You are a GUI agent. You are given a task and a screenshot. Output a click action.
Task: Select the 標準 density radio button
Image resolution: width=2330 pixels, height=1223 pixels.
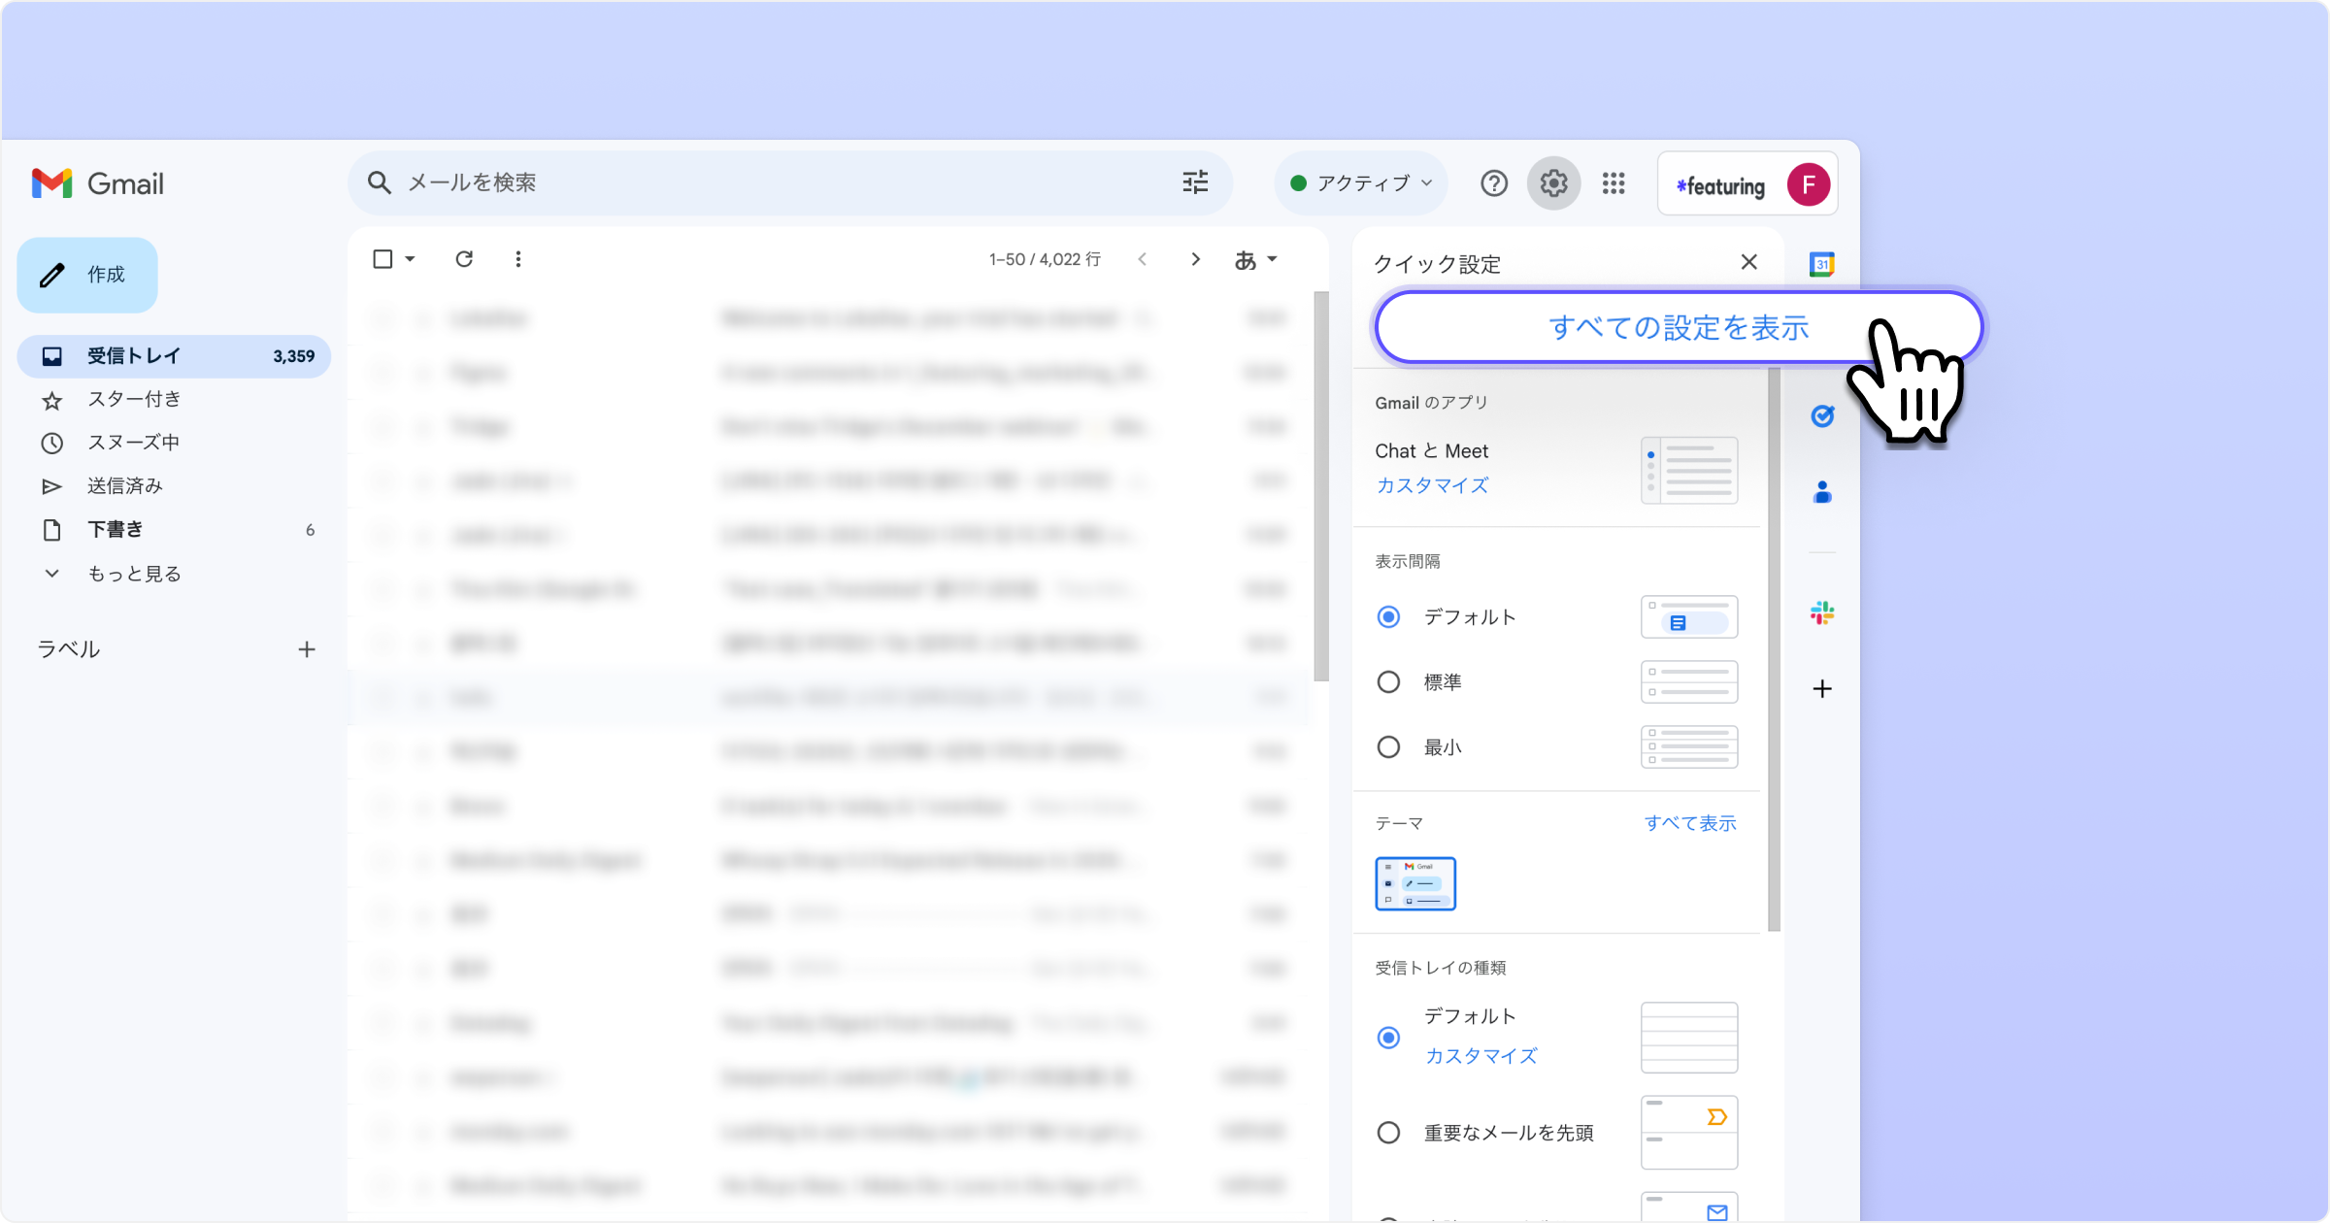(1389, 682)
